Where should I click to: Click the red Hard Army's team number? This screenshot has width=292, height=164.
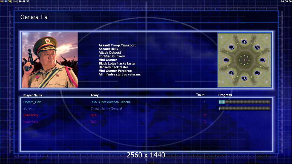point(205,115)
